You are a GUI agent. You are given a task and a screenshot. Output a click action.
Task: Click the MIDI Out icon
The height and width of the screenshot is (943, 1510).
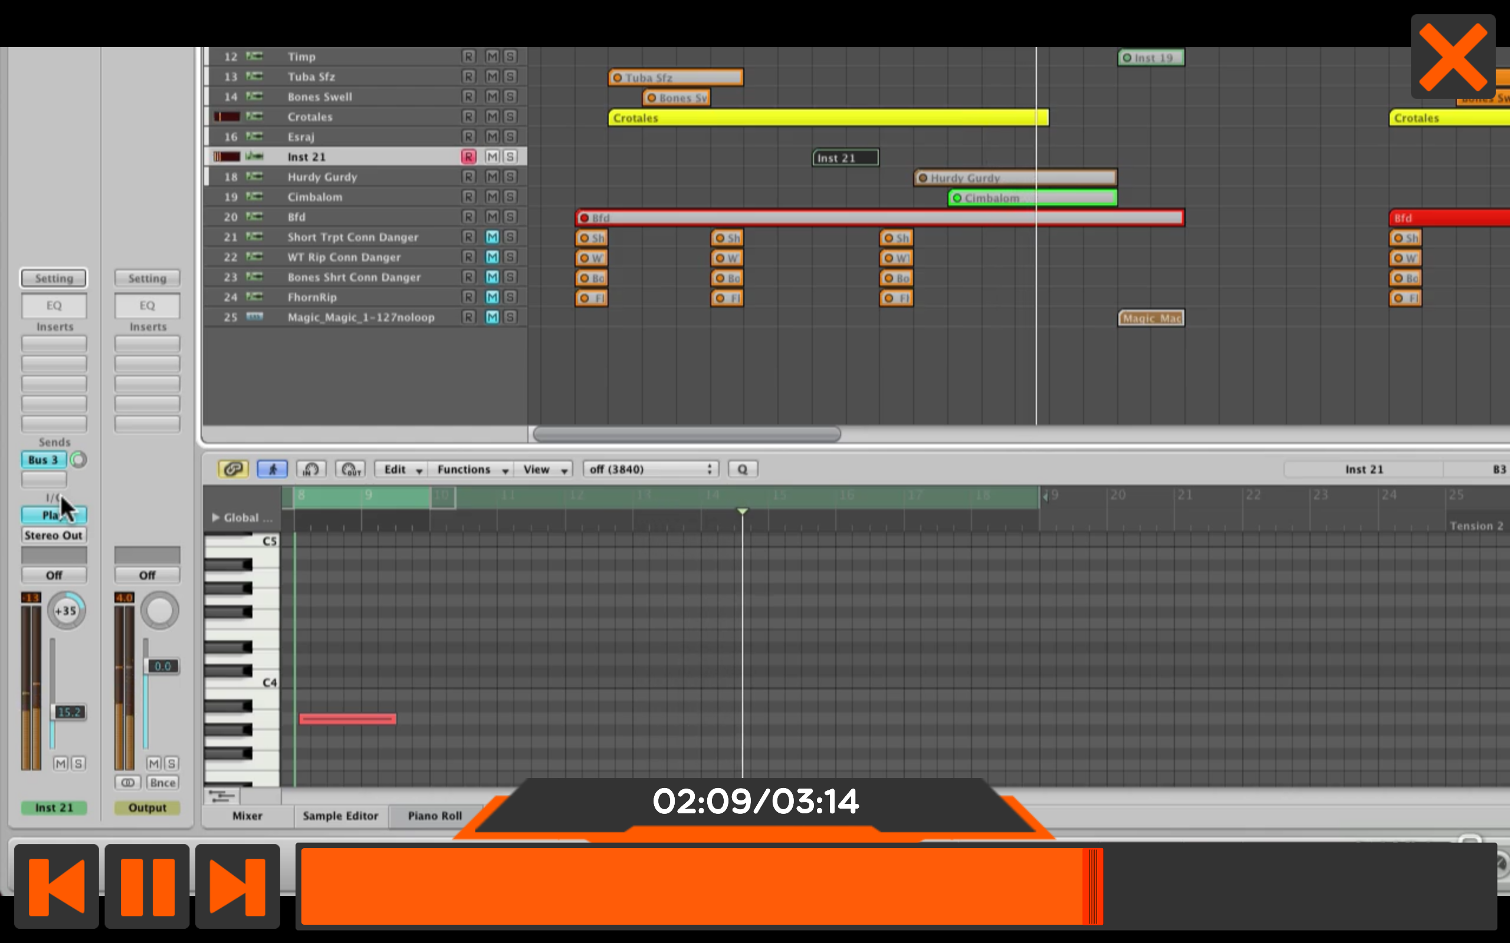pyautogui.click(x=350, y=469)
